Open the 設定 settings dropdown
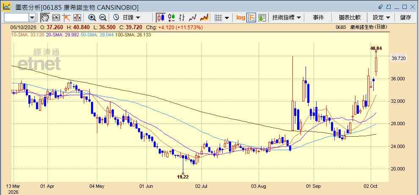Viewport: 419px width, 195px height. coord(381,18)
